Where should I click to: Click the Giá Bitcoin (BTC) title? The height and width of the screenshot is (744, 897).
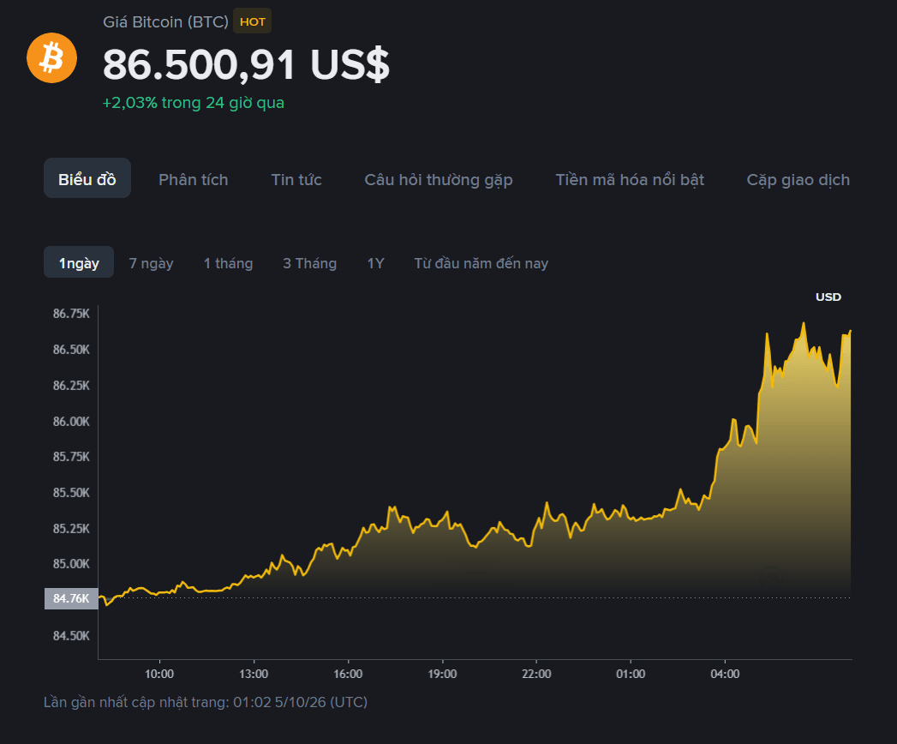pyautogui.click(x=165, y=21)
